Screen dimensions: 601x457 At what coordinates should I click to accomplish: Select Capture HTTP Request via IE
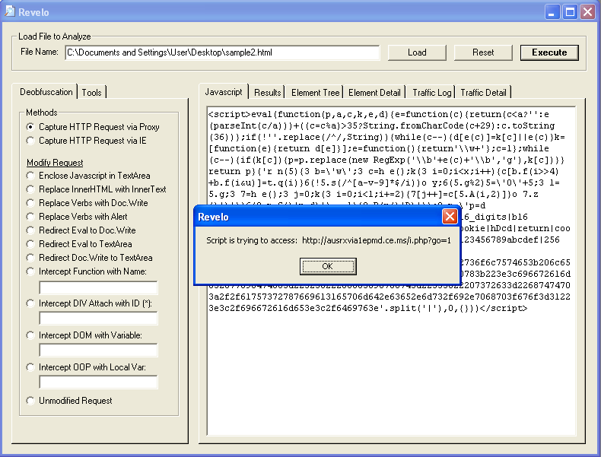point(31,141)
